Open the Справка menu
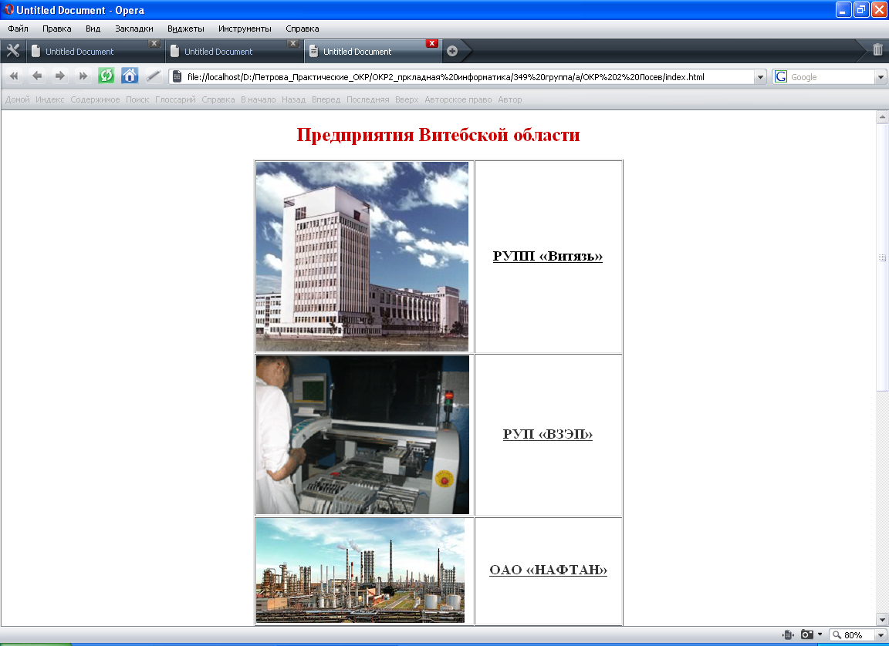889x646 pixels. point(303,29)
